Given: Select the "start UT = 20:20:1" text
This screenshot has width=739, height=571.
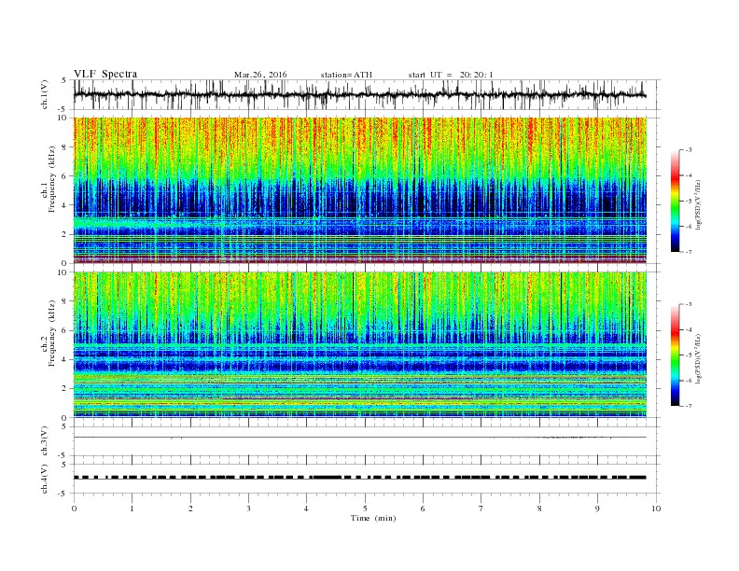Looking at the screenshot, I should pyautogui.click(x=451, y=75).
